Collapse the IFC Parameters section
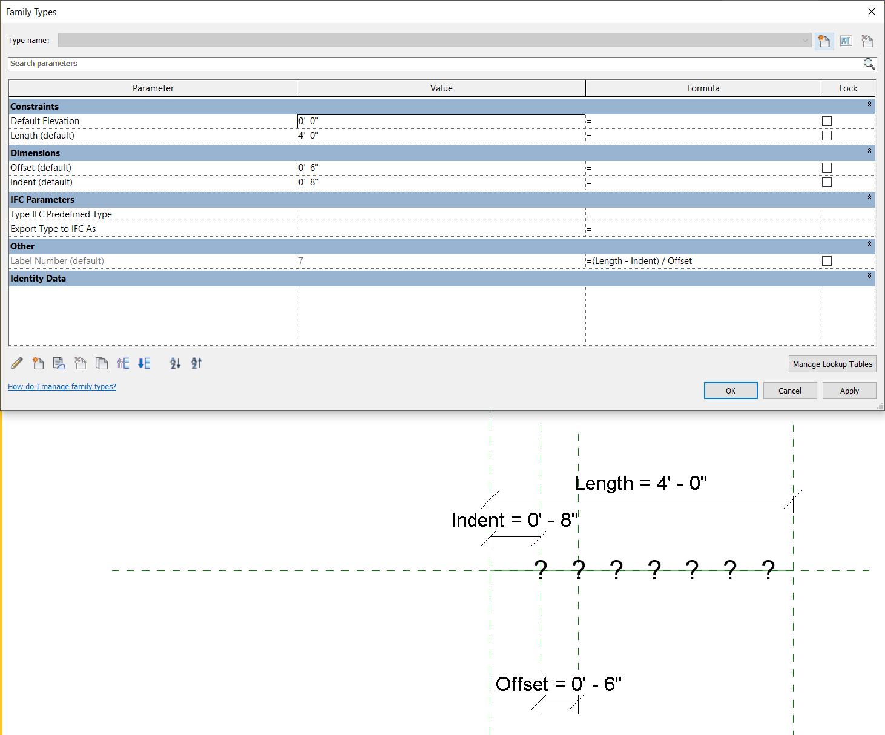 pos(870,200)
